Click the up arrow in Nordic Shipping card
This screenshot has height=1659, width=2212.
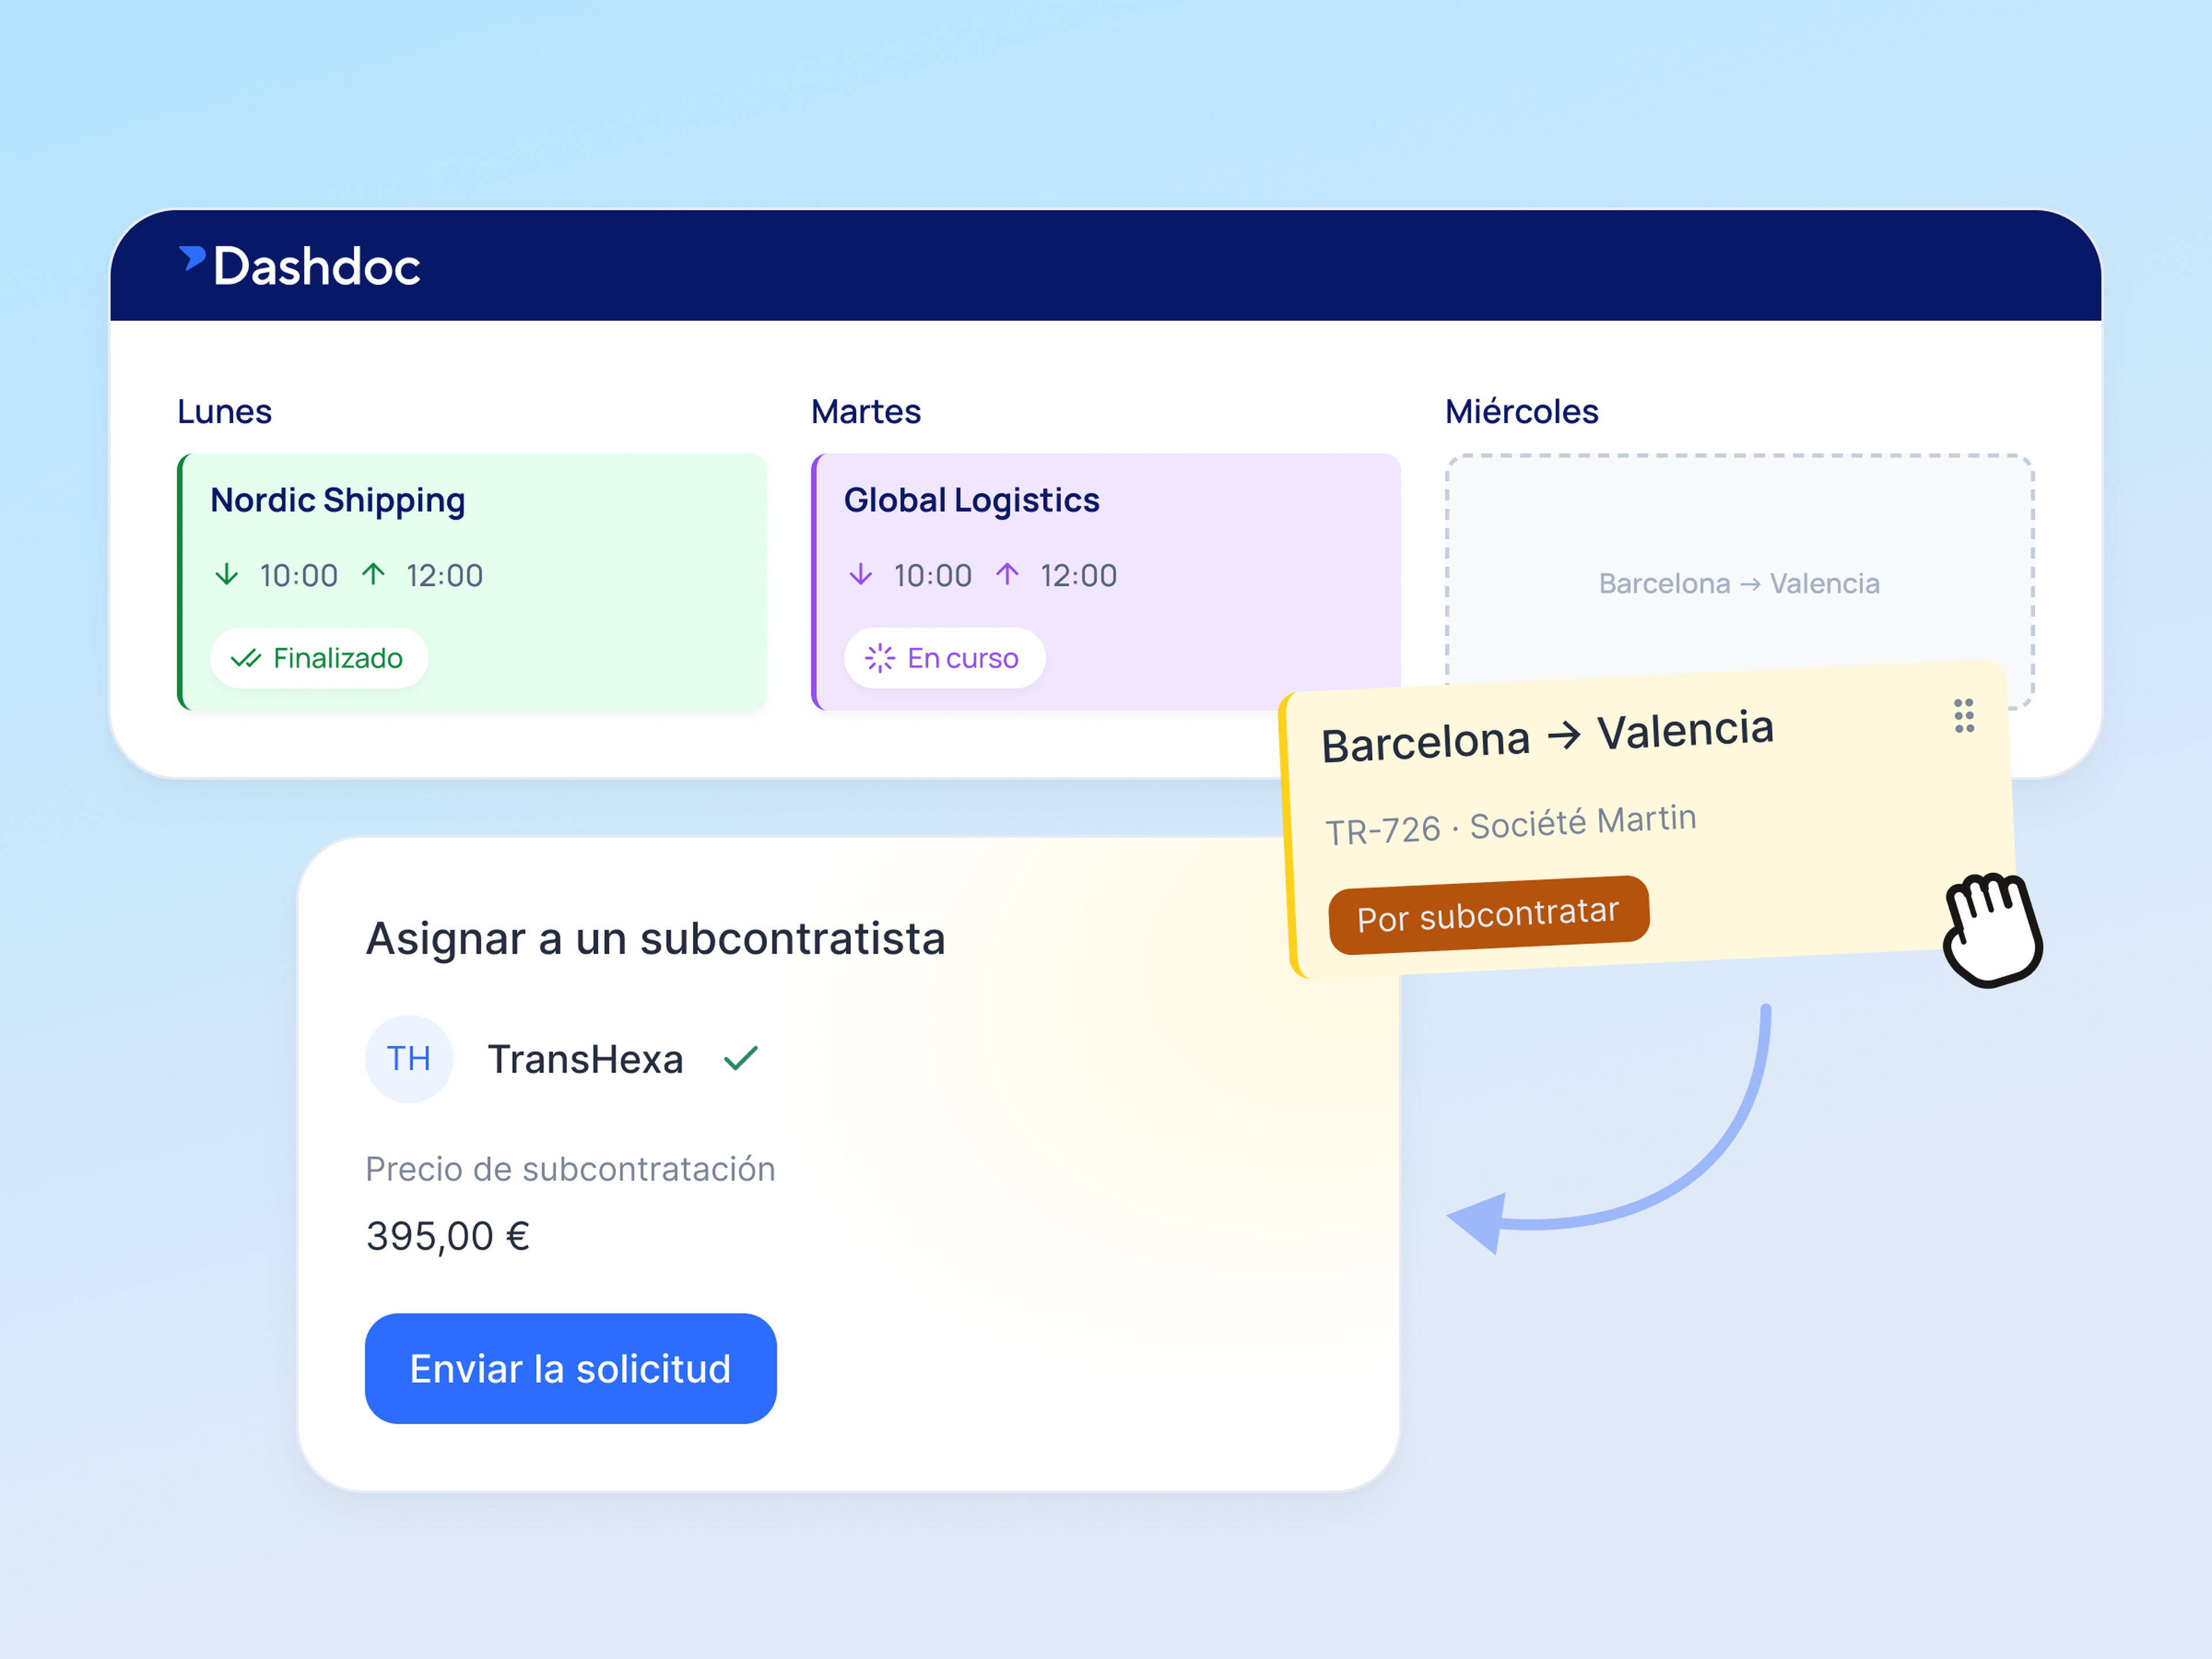[x=373, y=574]
